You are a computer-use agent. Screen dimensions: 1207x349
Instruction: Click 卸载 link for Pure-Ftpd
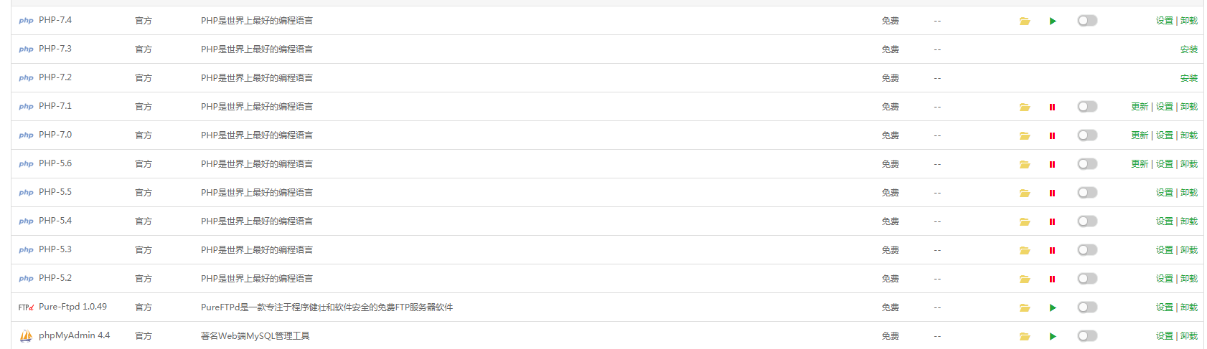click(1189, 307)
